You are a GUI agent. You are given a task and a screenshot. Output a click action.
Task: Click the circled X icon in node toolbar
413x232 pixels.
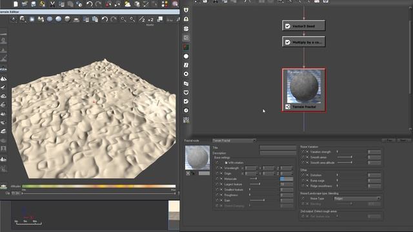tap(186, 74)
